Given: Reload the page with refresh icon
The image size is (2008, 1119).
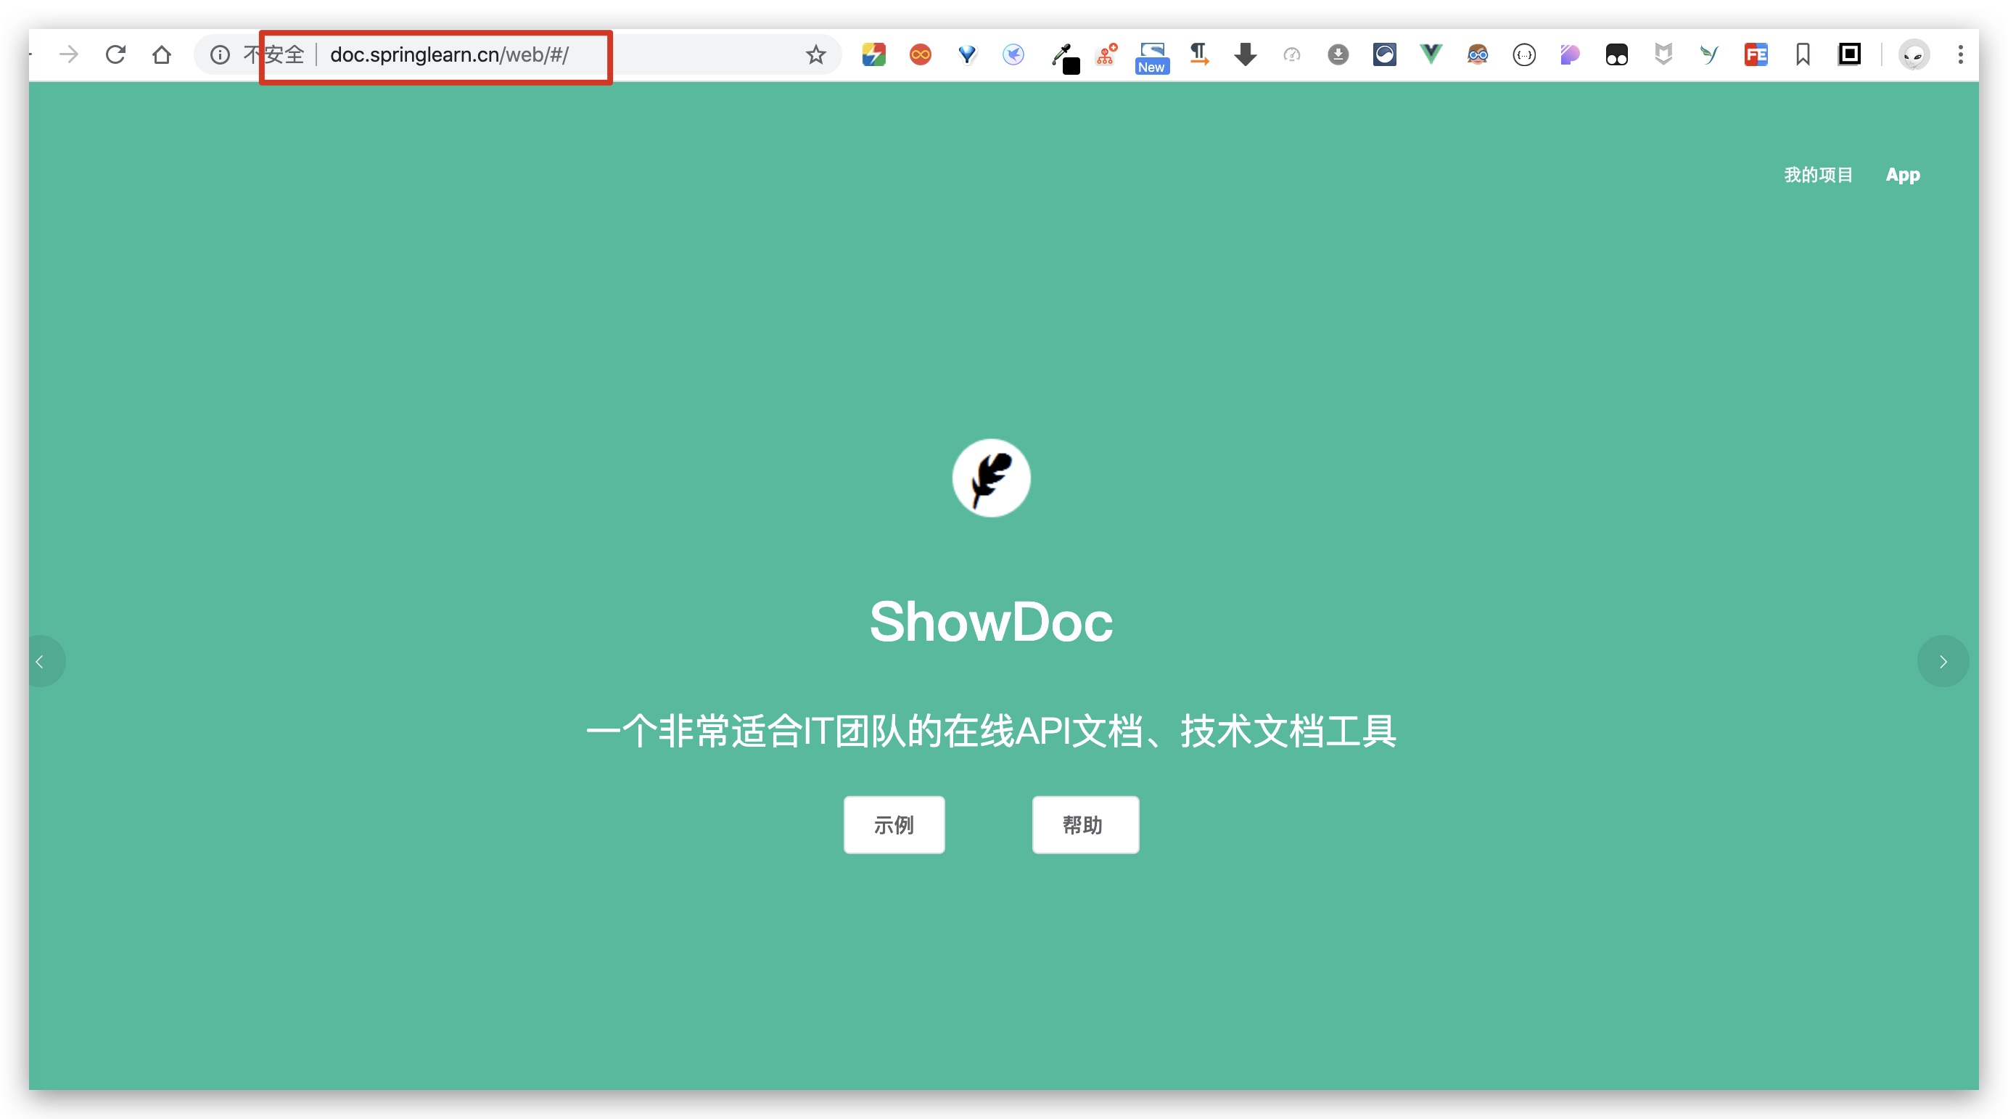Looking at the screenshot, I should click(115, 54).
